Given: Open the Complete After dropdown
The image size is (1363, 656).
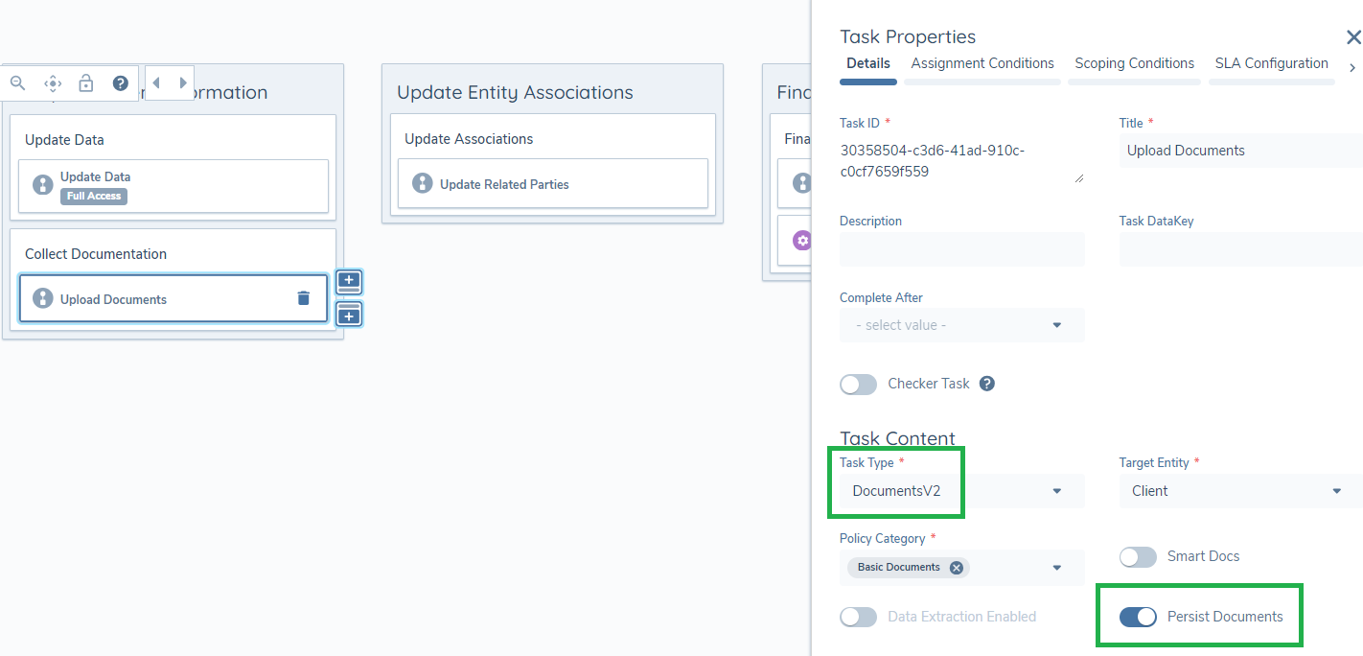Looking at the screenshot, I should tap(961, 325).
